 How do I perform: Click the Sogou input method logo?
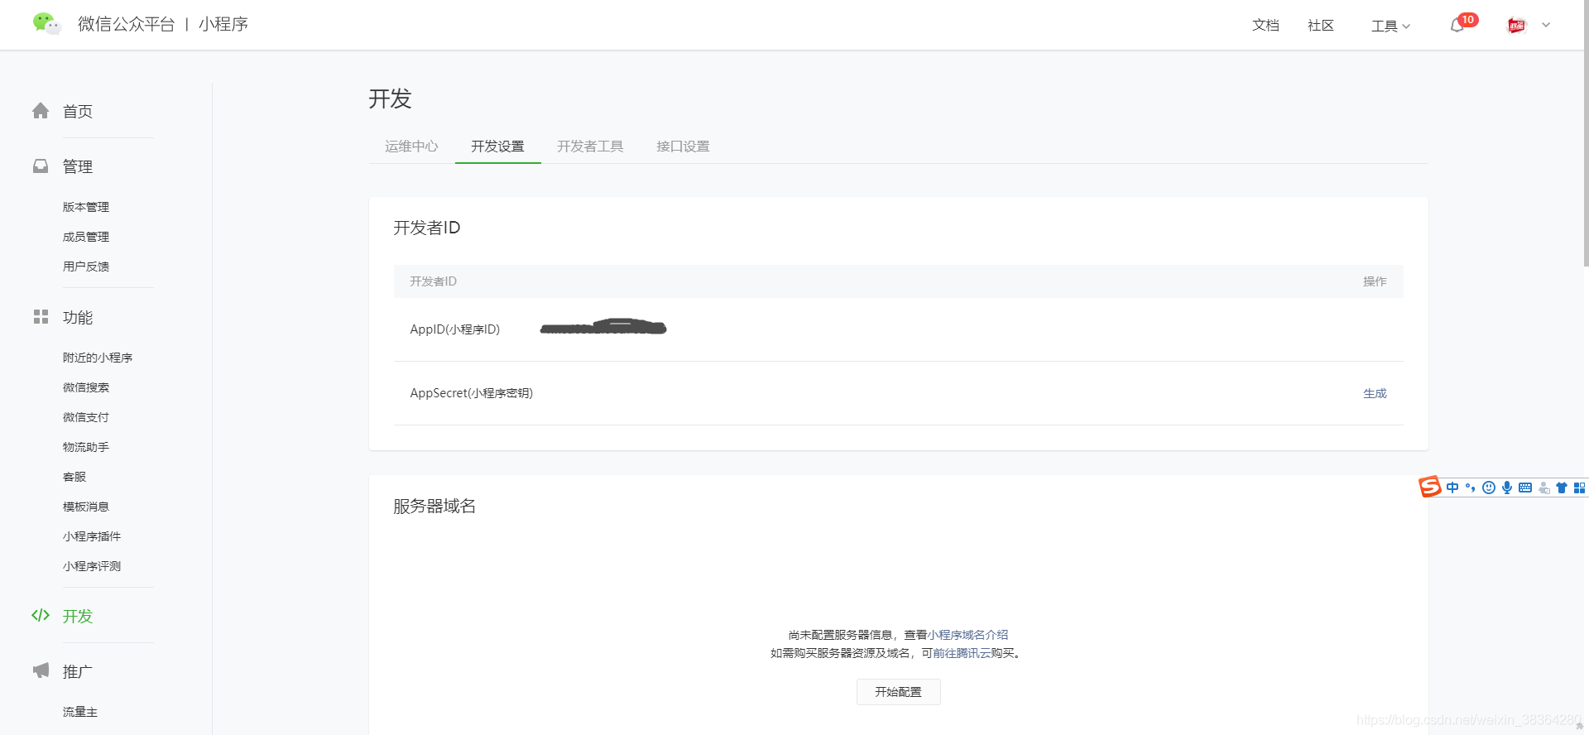click(1430, 487)
